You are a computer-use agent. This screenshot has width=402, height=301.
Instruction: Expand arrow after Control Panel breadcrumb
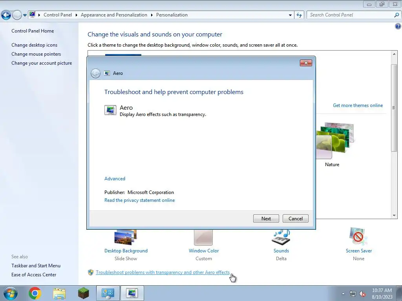pos(77,15)
